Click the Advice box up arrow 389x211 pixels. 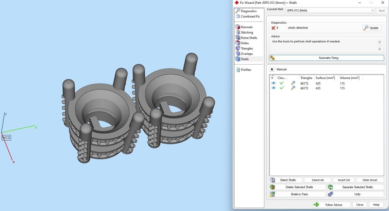pos(380,42)
